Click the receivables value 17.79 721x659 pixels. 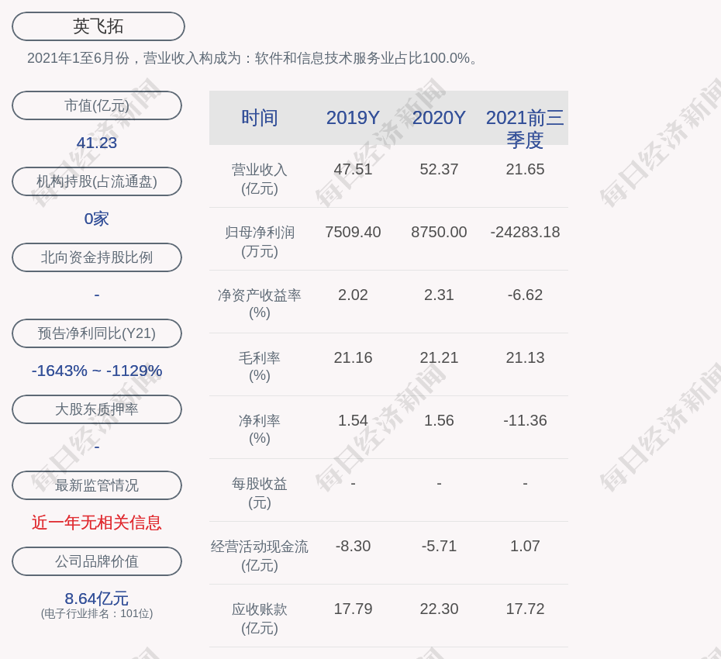point(354,609)
